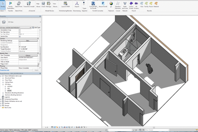The image size is (198, 132).
Task: Close the Project Browser panel
Action: [40, 73]
